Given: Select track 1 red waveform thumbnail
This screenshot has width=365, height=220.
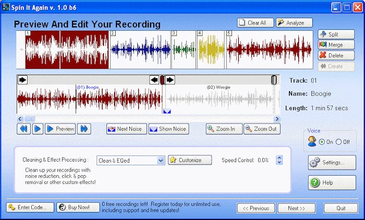Looking at the screenshot, I should pyautogui.click(x=67, y=50).
